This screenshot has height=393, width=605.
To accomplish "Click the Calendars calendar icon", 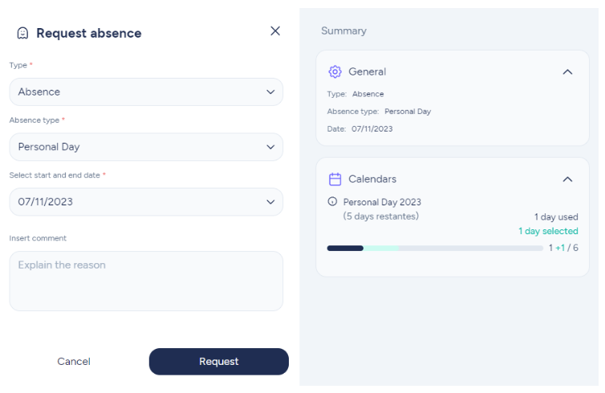I will (335, 180).
